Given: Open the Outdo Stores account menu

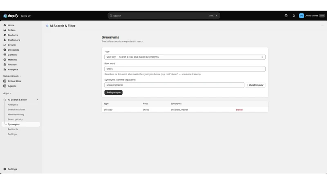Looking at the screenshot, I should click(x=312, y=16).
